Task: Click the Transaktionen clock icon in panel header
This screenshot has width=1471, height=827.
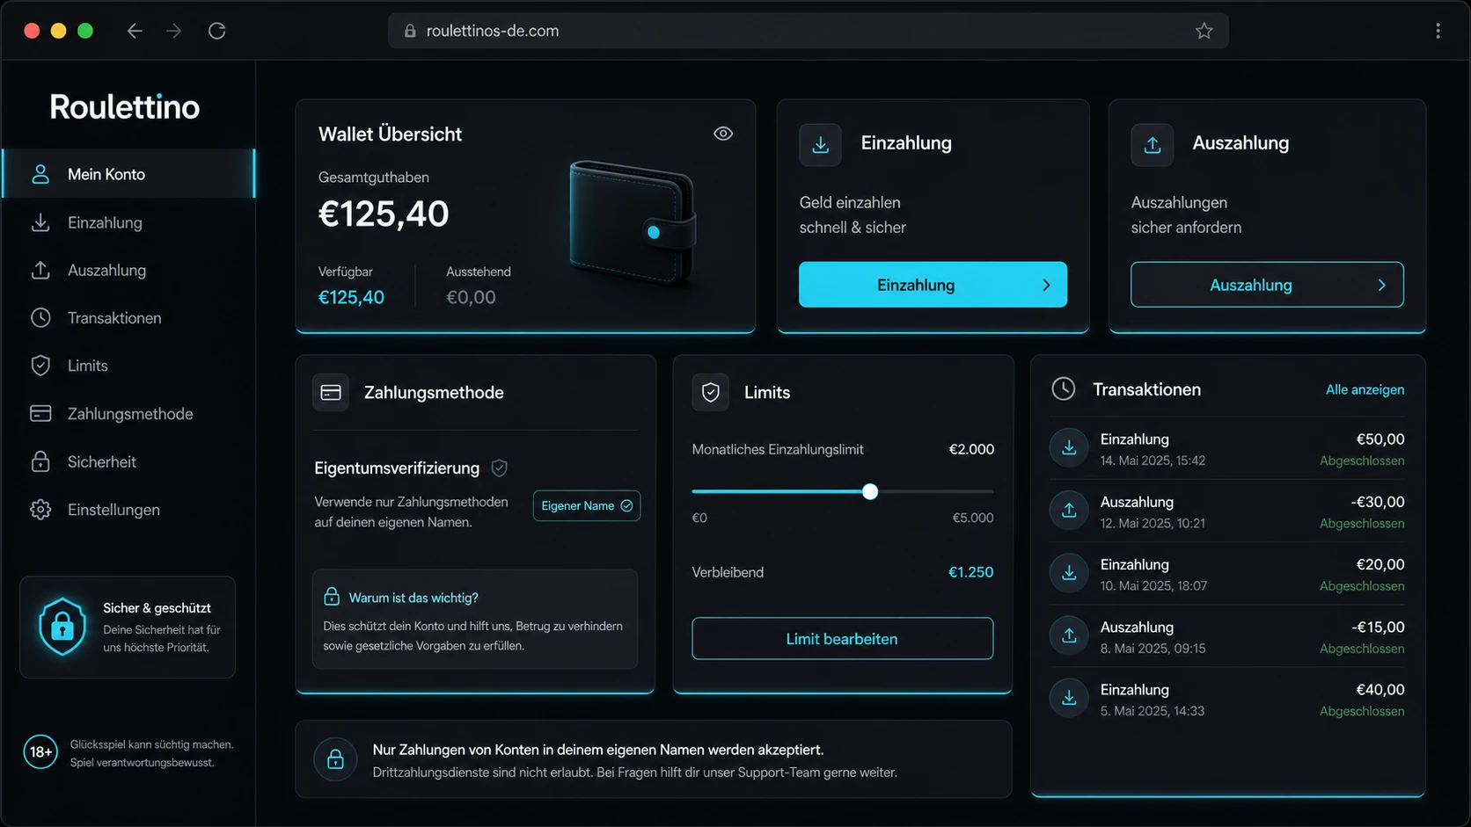Action: 1063,388
